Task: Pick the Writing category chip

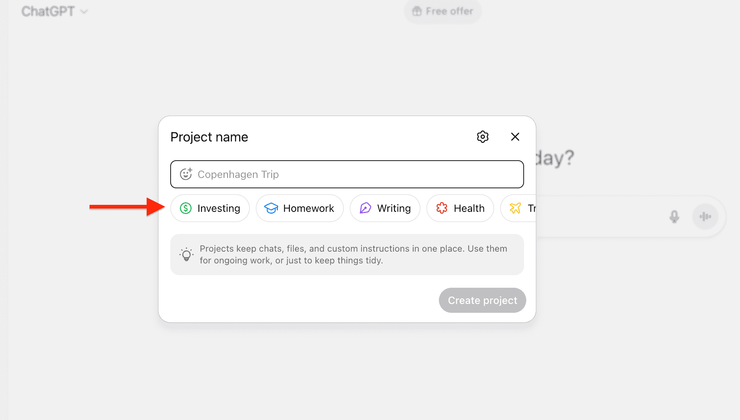Action: [385, 208]
